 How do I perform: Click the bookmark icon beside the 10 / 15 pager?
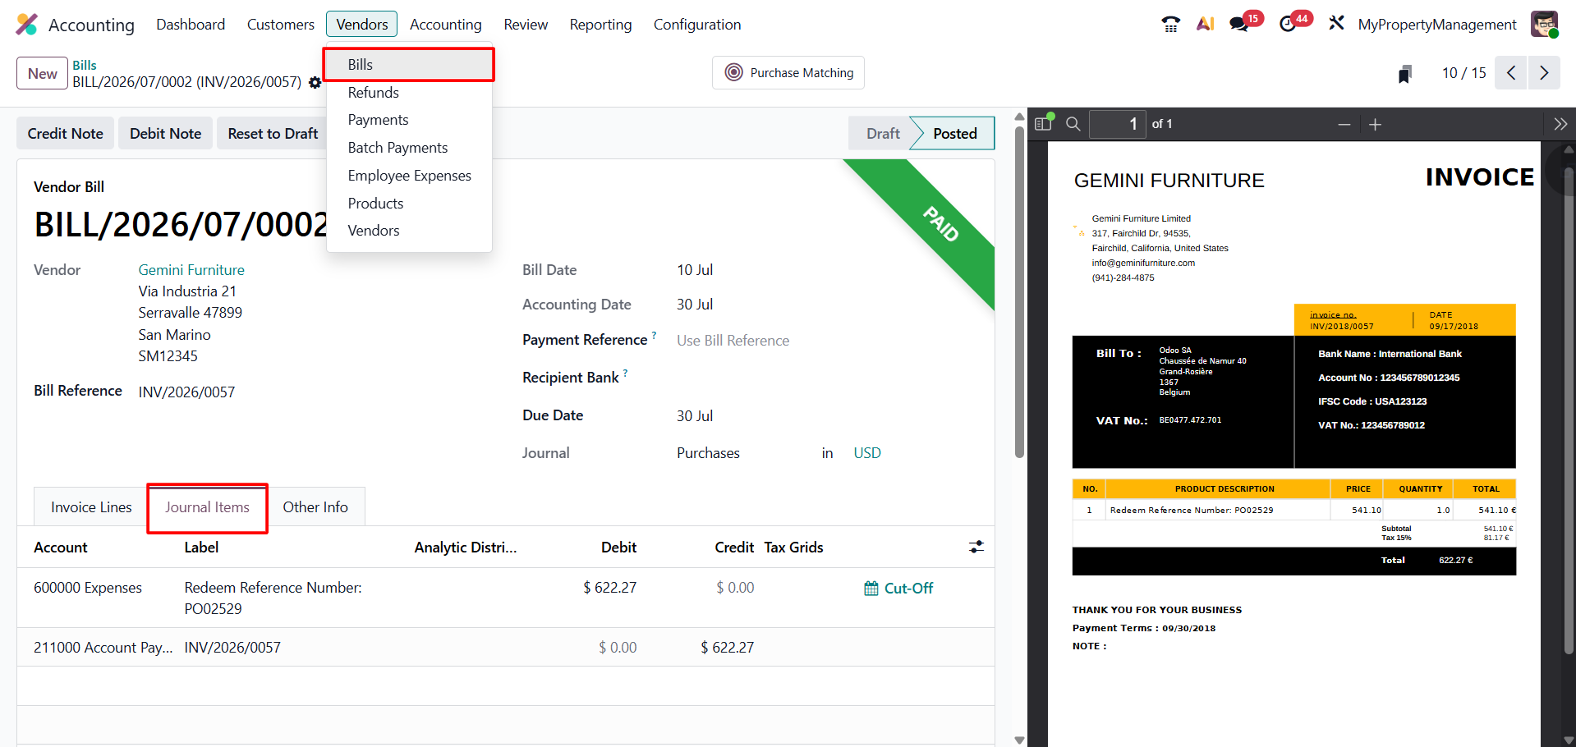click(1405, 74)
